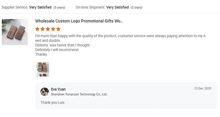This screenshot has width=220, height=117.
Task: Open the review photo attachment thumbnail
Action: click(43, 69)
